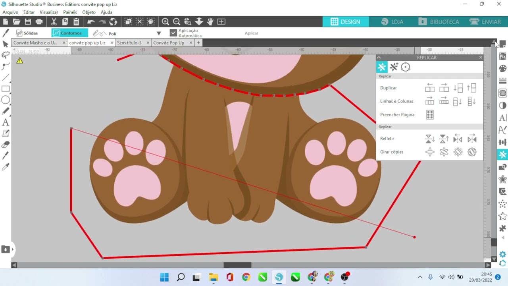Viewport: 508px width, 286px height.
Task: Cut selection with the scissors icon
Action: [x=54, y=22]
